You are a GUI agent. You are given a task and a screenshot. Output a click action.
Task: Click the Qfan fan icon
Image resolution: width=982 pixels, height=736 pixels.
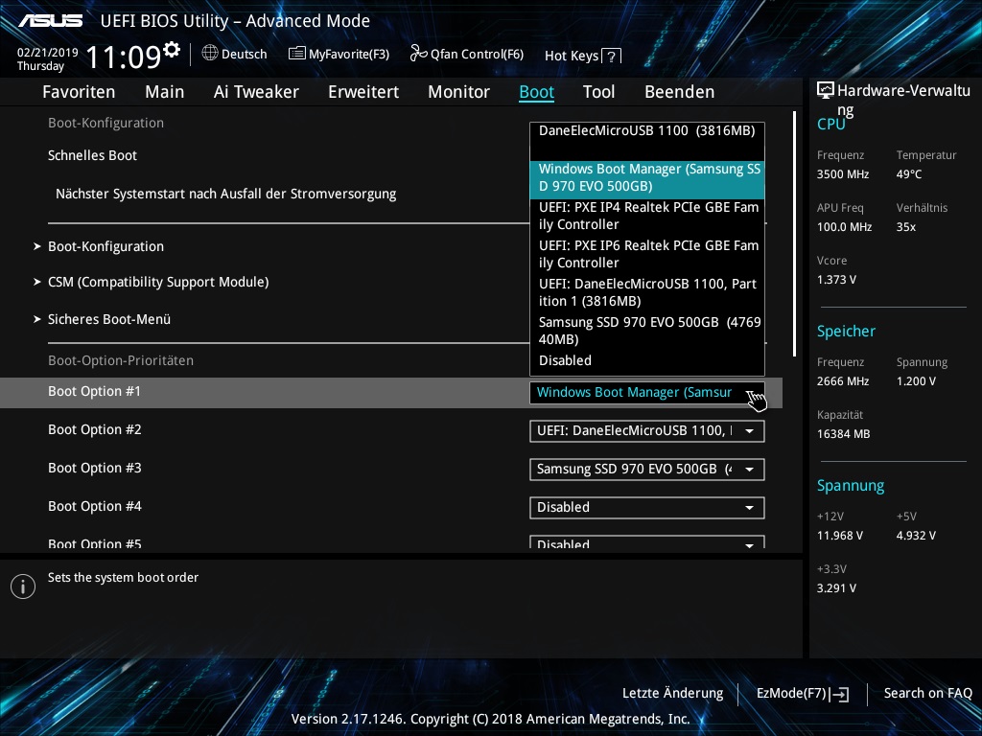coord(418,54)
